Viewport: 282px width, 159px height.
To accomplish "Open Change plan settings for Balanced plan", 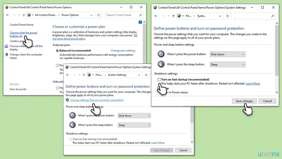I will tap(123, 50).
